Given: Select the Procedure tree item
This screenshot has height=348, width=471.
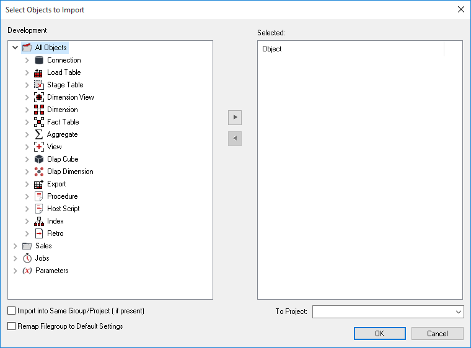Looking at the screenshot, I should (x=62, y=196).
